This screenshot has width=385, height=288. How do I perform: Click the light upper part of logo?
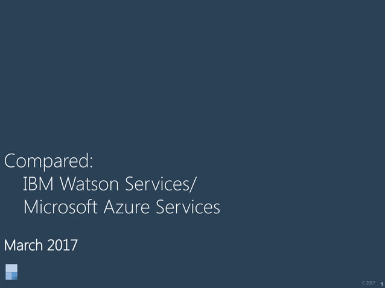(x=11, y=268)
